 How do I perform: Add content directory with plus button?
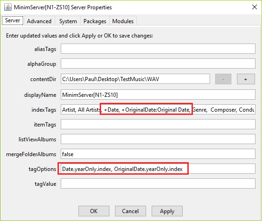tap(246, 79)
